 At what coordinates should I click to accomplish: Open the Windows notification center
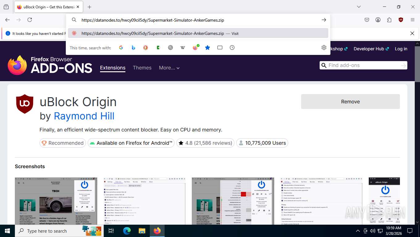click(x=410, y=231)
